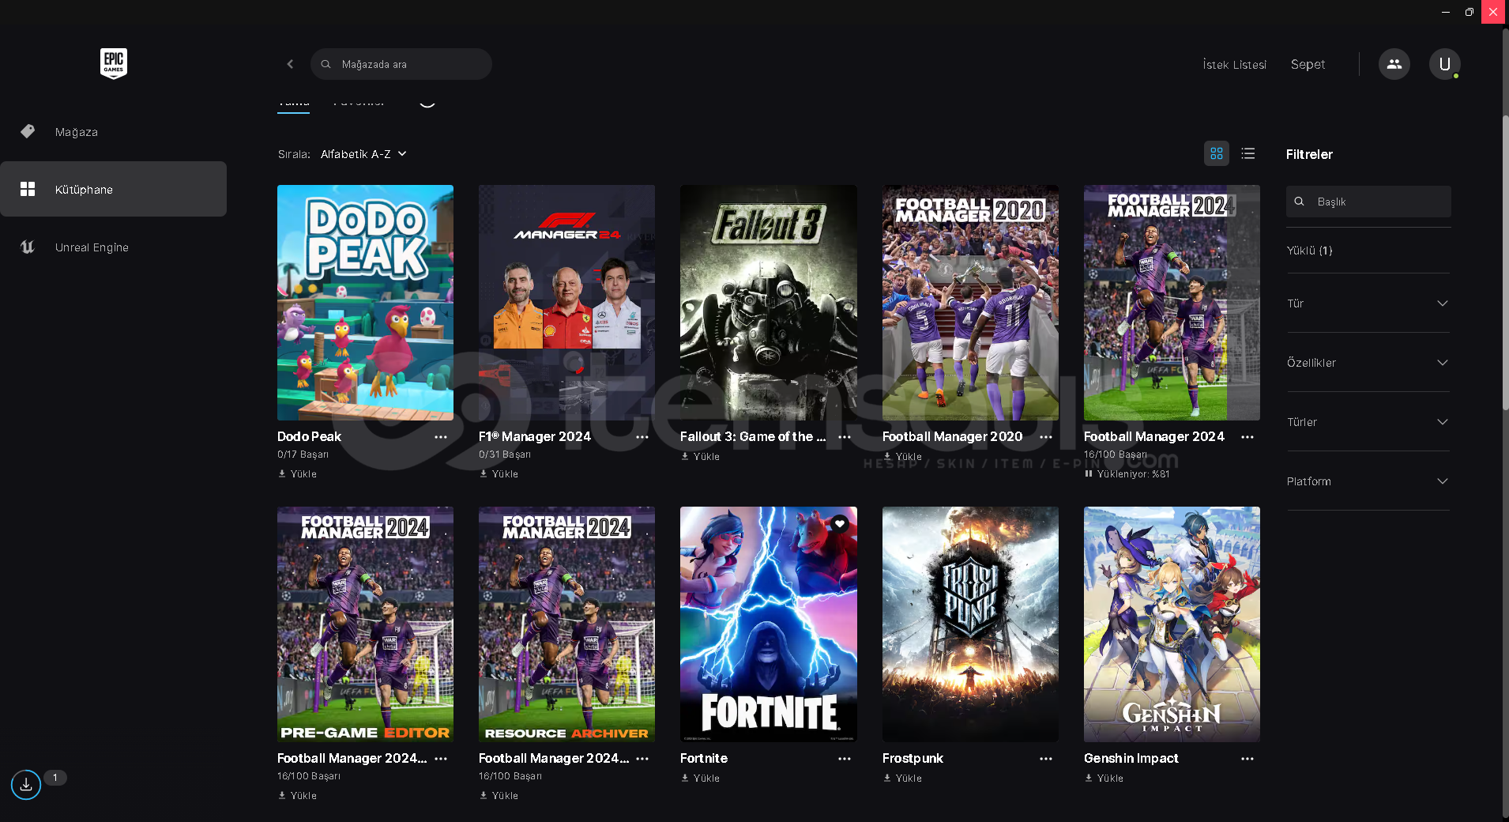1509x822 pixels.
Task: Open Fortnite options menu
Action: (845, 759)
